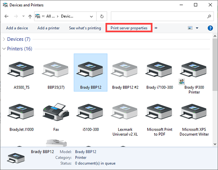Click the 'Devic...' breadcrumb segment

67,16
